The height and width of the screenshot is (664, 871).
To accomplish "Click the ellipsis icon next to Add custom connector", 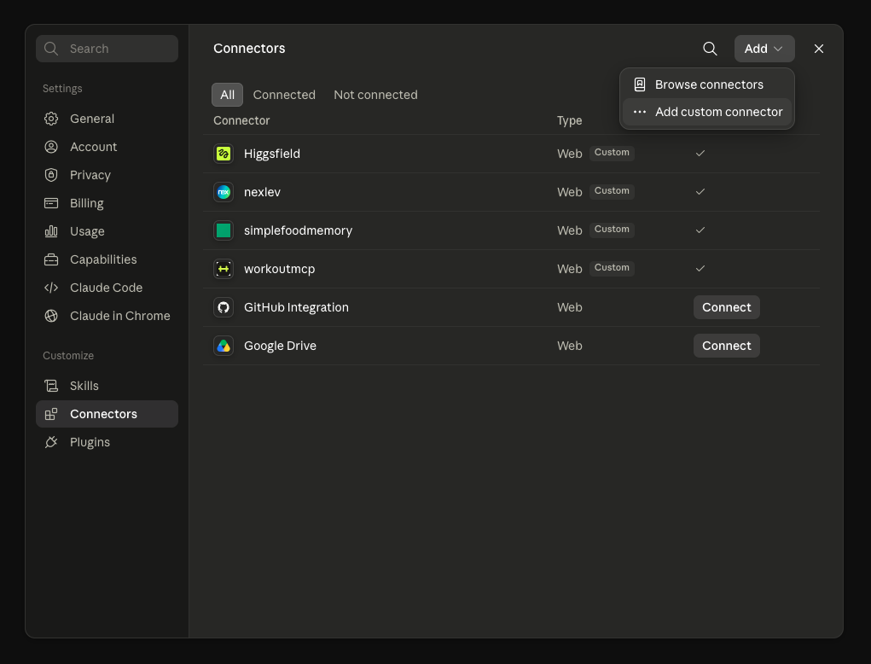I will coord(640,112).
